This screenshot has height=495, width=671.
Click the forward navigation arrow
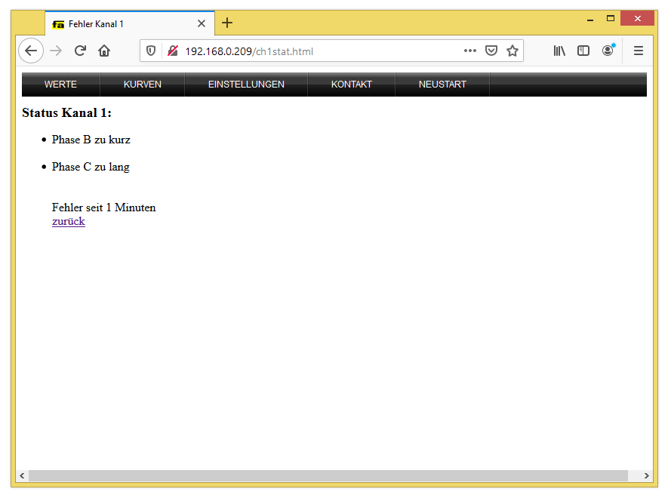tap(56, 51)
